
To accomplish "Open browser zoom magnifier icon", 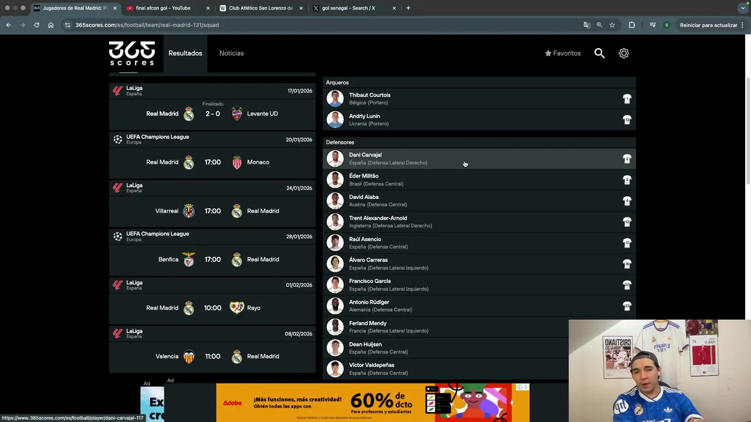I will [599, 25].
